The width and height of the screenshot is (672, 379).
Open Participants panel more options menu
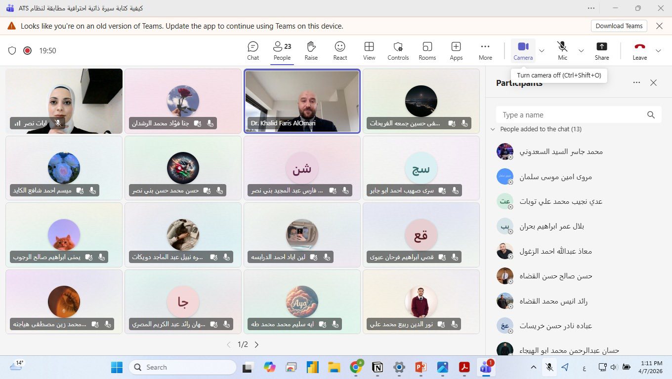pyautogui.click(x=636, y=83)
